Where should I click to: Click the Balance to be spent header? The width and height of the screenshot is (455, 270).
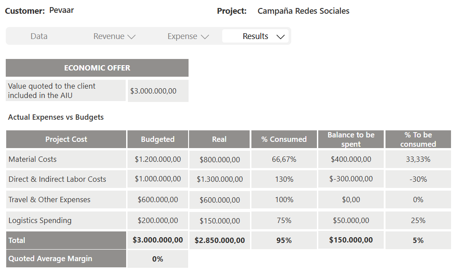(x=351, y=139)
